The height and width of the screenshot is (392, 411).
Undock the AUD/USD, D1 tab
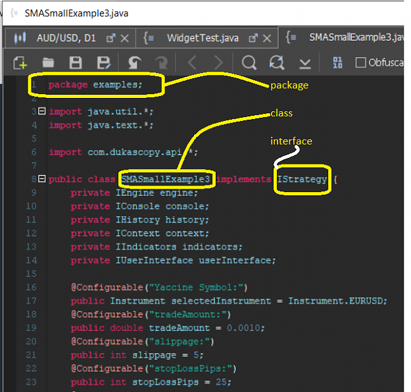pos(111,38)
